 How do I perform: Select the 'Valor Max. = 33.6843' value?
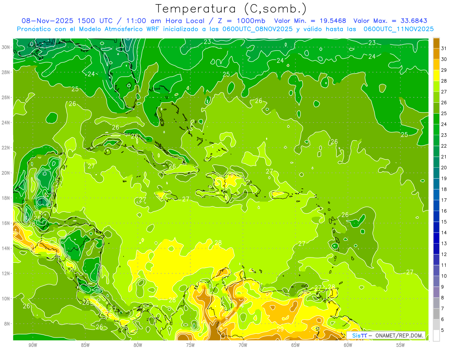[390, 21]
